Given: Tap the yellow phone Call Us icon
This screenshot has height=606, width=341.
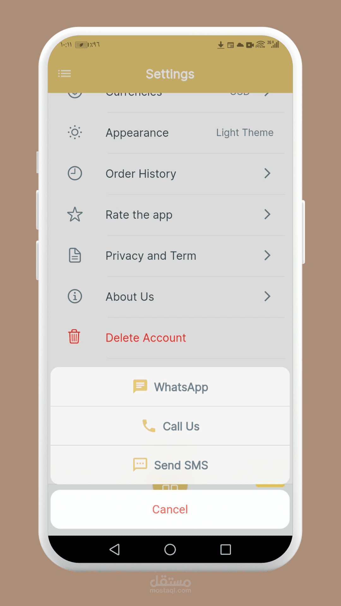Looking at the screenshot, I should tap(149, 426).
